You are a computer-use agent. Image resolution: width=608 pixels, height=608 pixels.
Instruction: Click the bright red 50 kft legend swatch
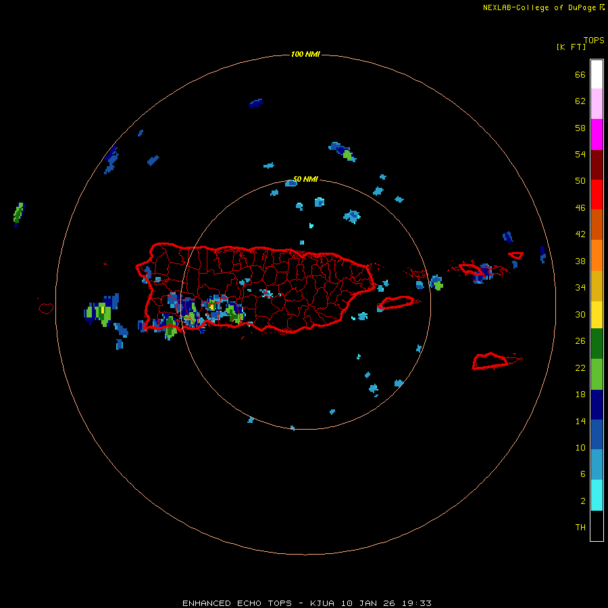pyautogui.click(x=597, y=195)
